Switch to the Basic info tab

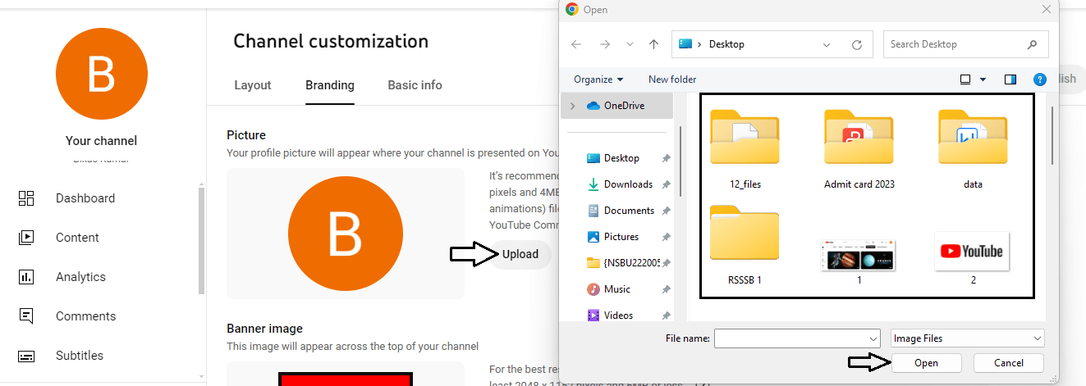point(415,85)
